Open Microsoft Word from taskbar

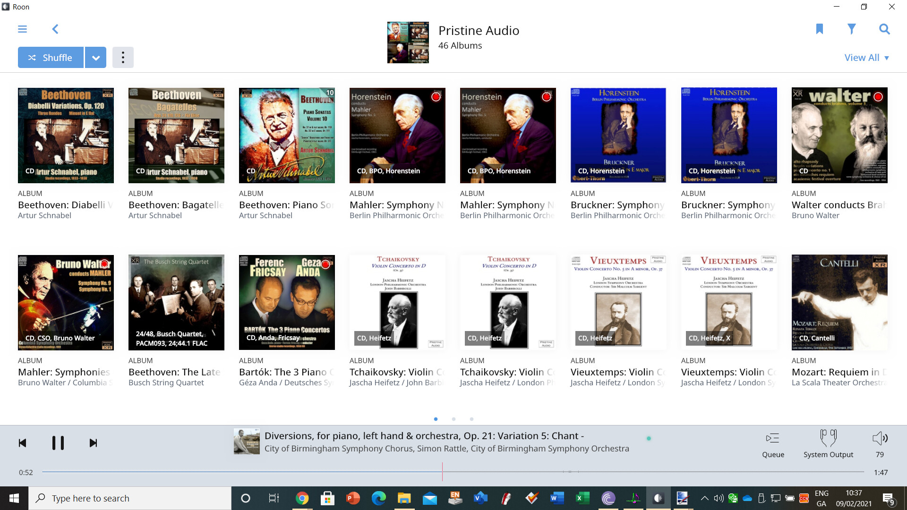[x=557, y=498]
